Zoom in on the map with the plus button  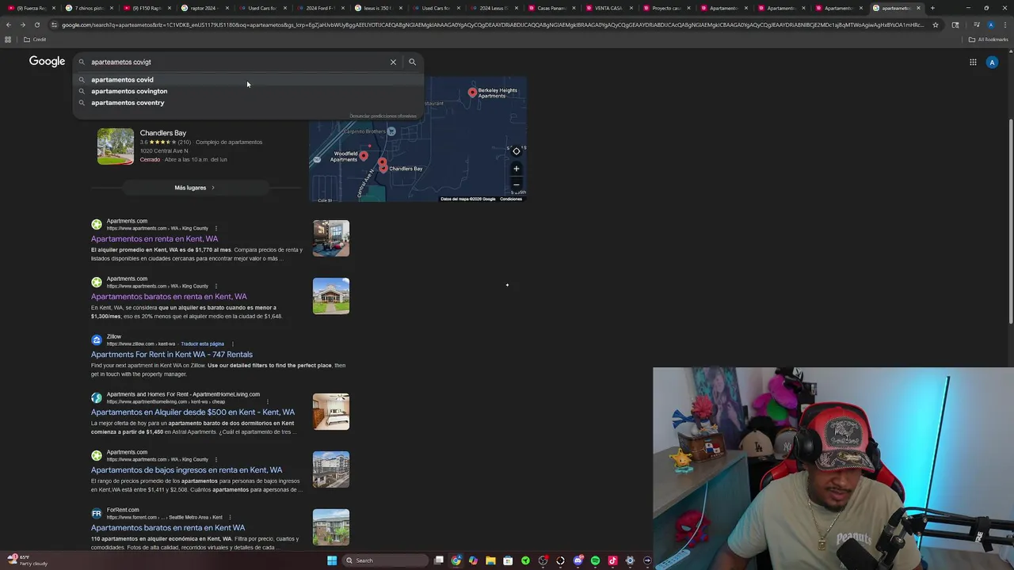click(517, 169)
